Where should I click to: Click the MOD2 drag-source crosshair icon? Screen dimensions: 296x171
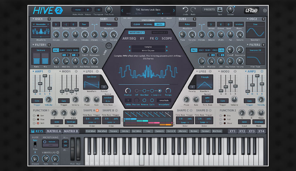click(x=235, y=71)
